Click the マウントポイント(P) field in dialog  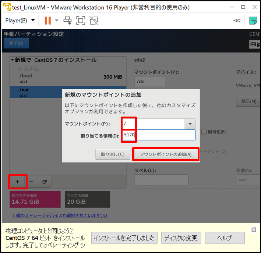(x=154, y=124)
